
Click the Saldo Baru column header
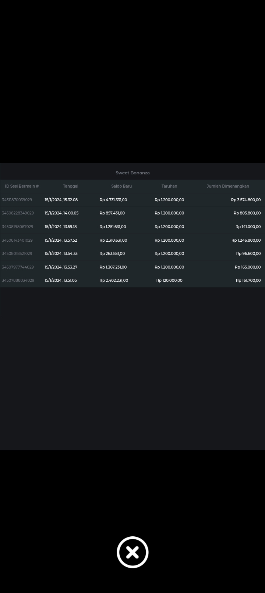[121, 186]
